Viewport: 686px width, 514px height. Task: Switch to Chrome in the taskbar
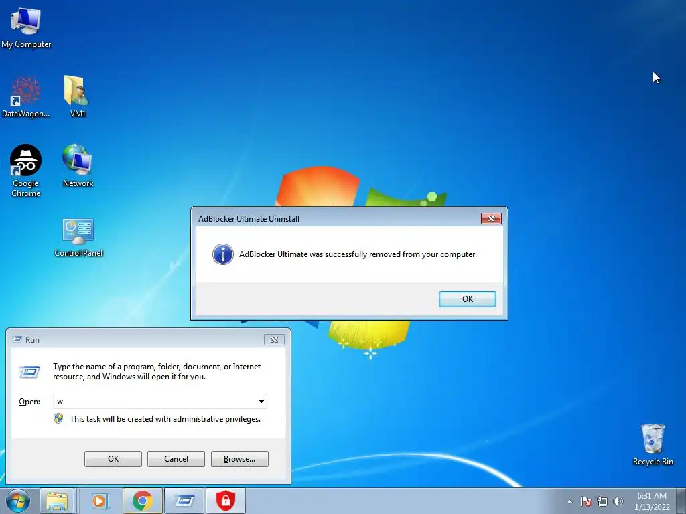142,501
